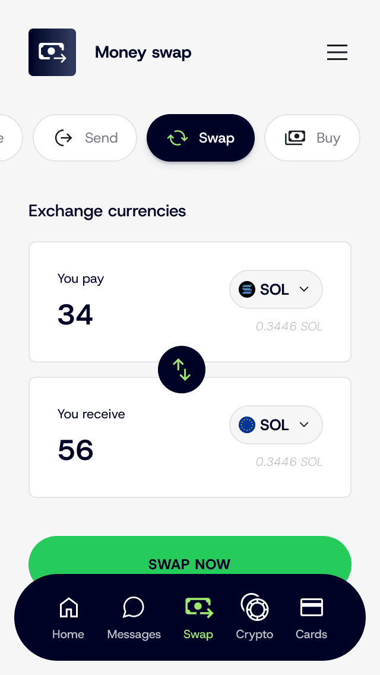Click the chevron next to SOL receive currency
The image size is (380, 675).
303,425
